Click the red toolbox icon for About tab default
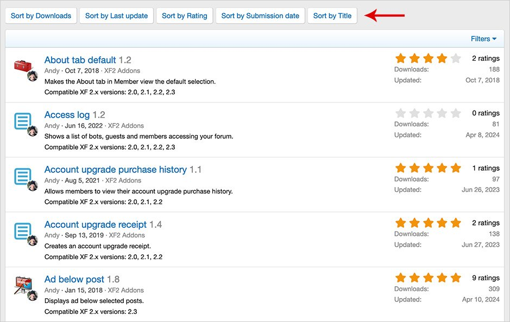The width and height of the screenshot is (510, 322). 22,67
